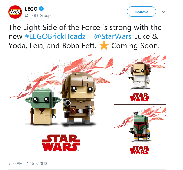Image resolution: width=183 pixels, height=170 pixels.
Task: Click the tweet text body
Action: click(85, 36)
